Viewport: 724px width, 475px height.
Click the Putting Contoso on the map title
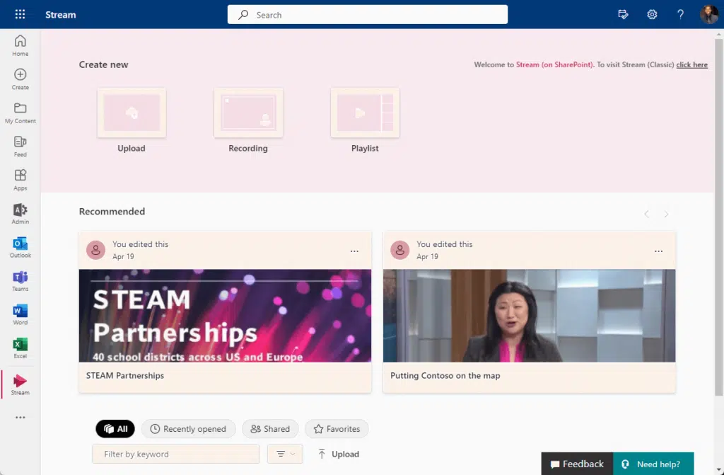pyautogui.click(x=445, y=376)
